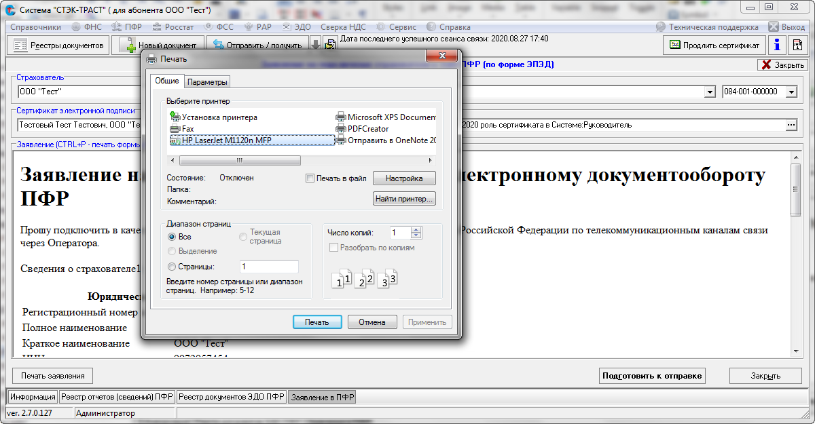Image resolution: width=815 pixels, height=424 pixels.
Task: Expand the Страхователь dropdown list
Action: (x=710, y=92)
